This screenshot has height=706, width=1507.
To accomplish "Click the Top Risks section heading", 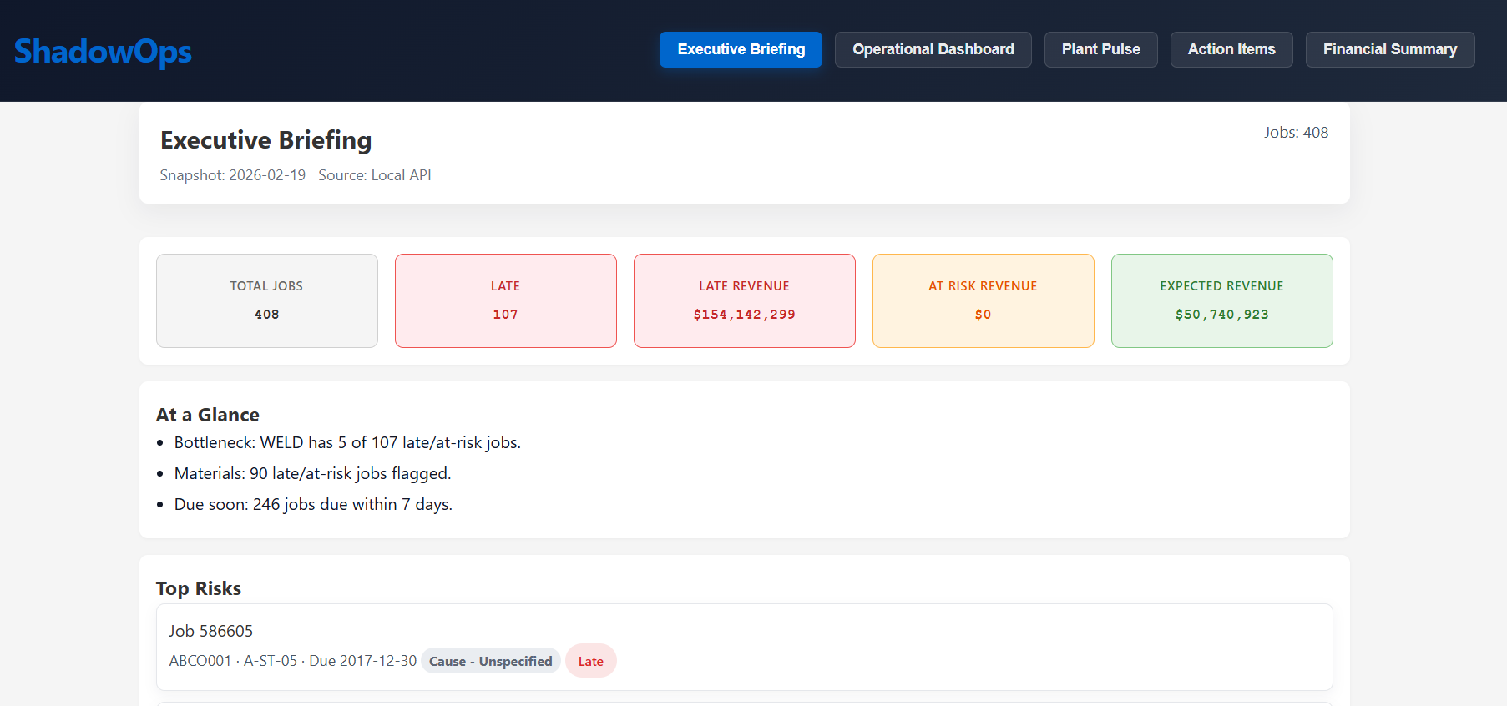I will (198, 588).
